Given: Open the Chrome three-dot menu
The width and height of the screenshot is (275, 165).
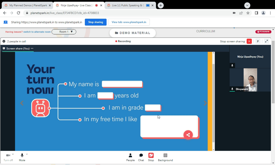Looking at the screenshot, I should pos(270,13).
